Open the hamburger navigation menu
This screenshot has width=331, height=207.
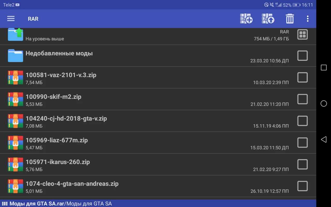(11, 19)
